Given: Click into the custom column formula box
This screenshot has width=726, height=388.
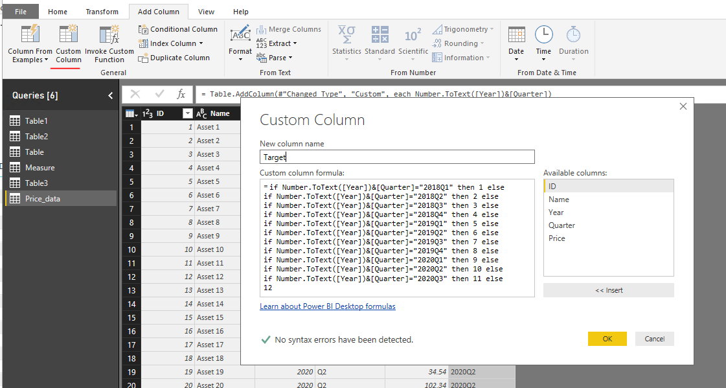Looking at the screenshot, I should (x=397, y=238).
